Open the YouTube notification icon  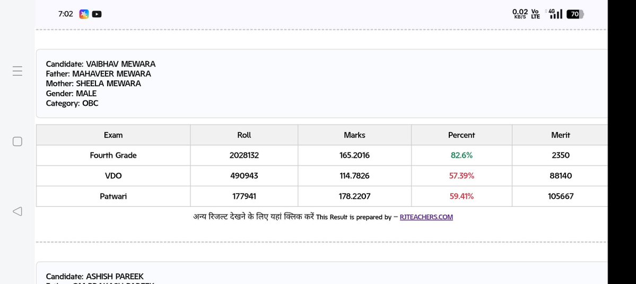[x=97, y=14]
